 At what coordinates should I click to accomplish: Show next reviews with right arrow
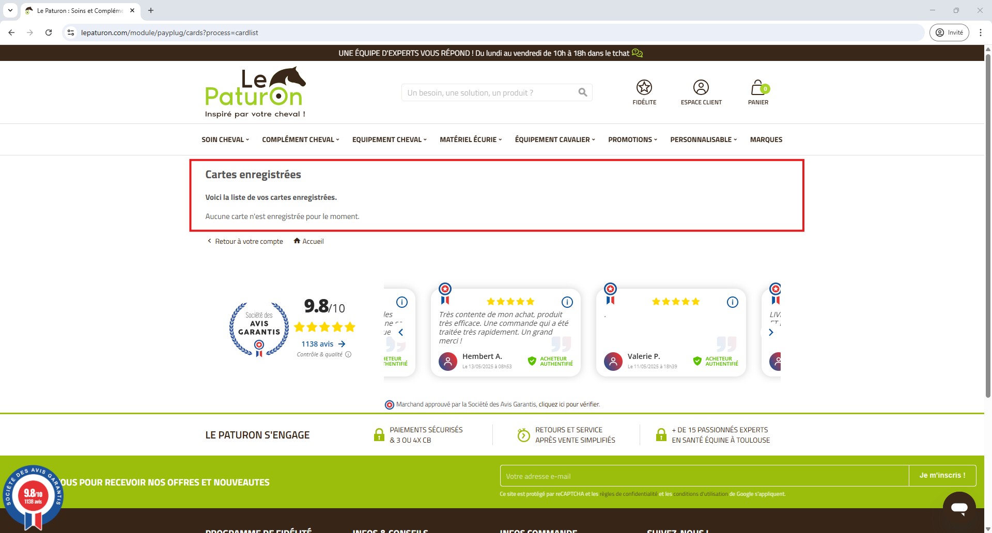[771, 333]
